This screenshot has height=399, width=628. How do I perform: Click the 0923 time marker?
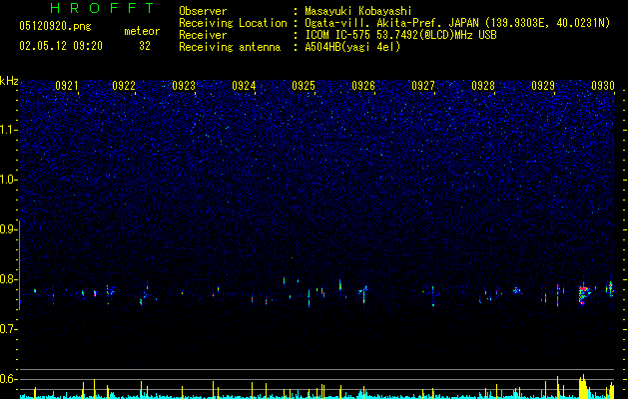point(184,86)
